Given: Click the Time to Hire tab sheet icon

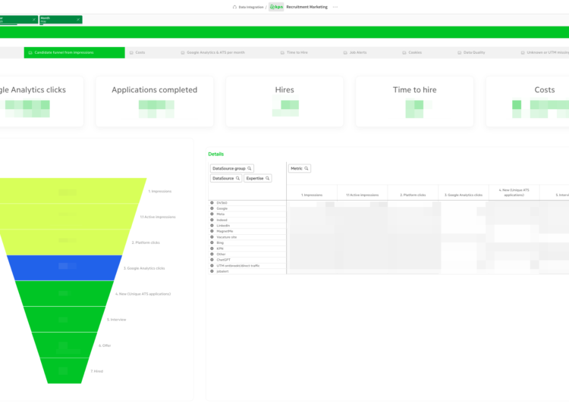Looking at the screenshot, I should (x=282, y=52).
